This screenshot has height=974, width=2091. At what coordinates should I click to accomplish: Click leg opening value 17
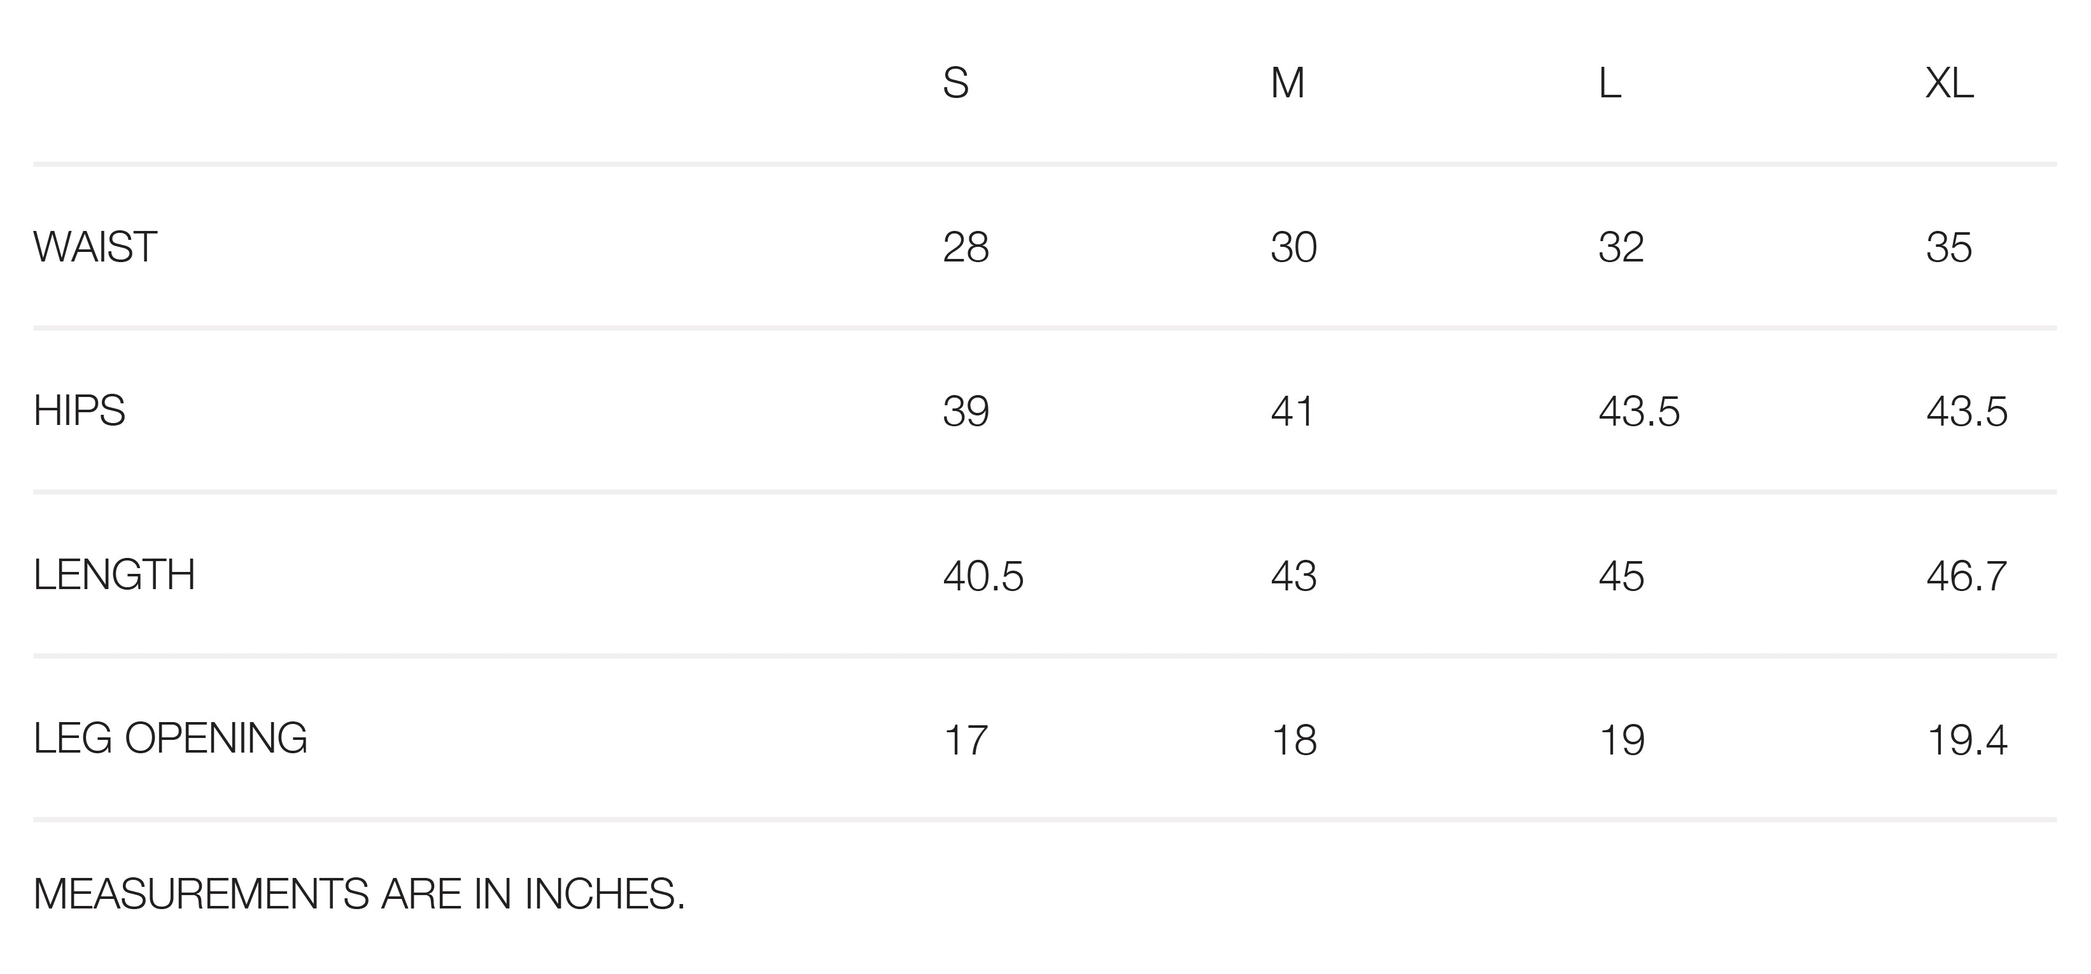click(x=966, y=741)
